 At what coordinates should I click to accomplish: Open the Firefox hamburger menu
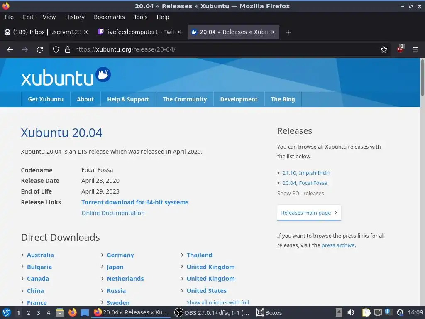415,49
